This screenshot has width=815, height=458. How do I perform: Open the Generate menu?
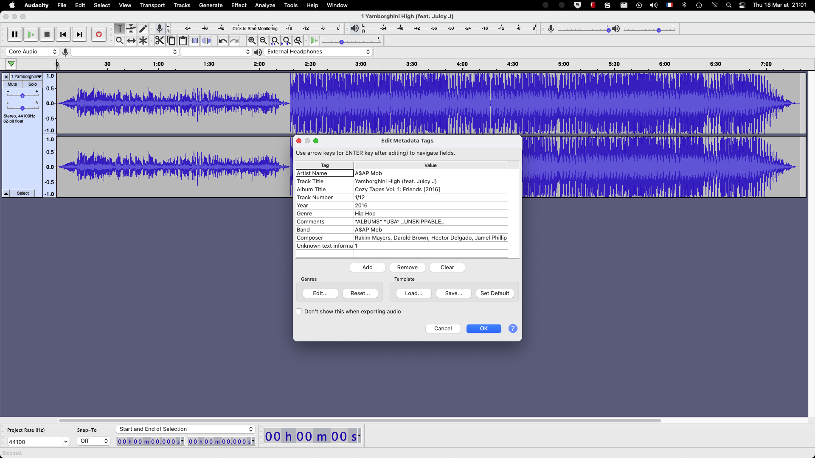pyautogui.click(x=211, y=5)
